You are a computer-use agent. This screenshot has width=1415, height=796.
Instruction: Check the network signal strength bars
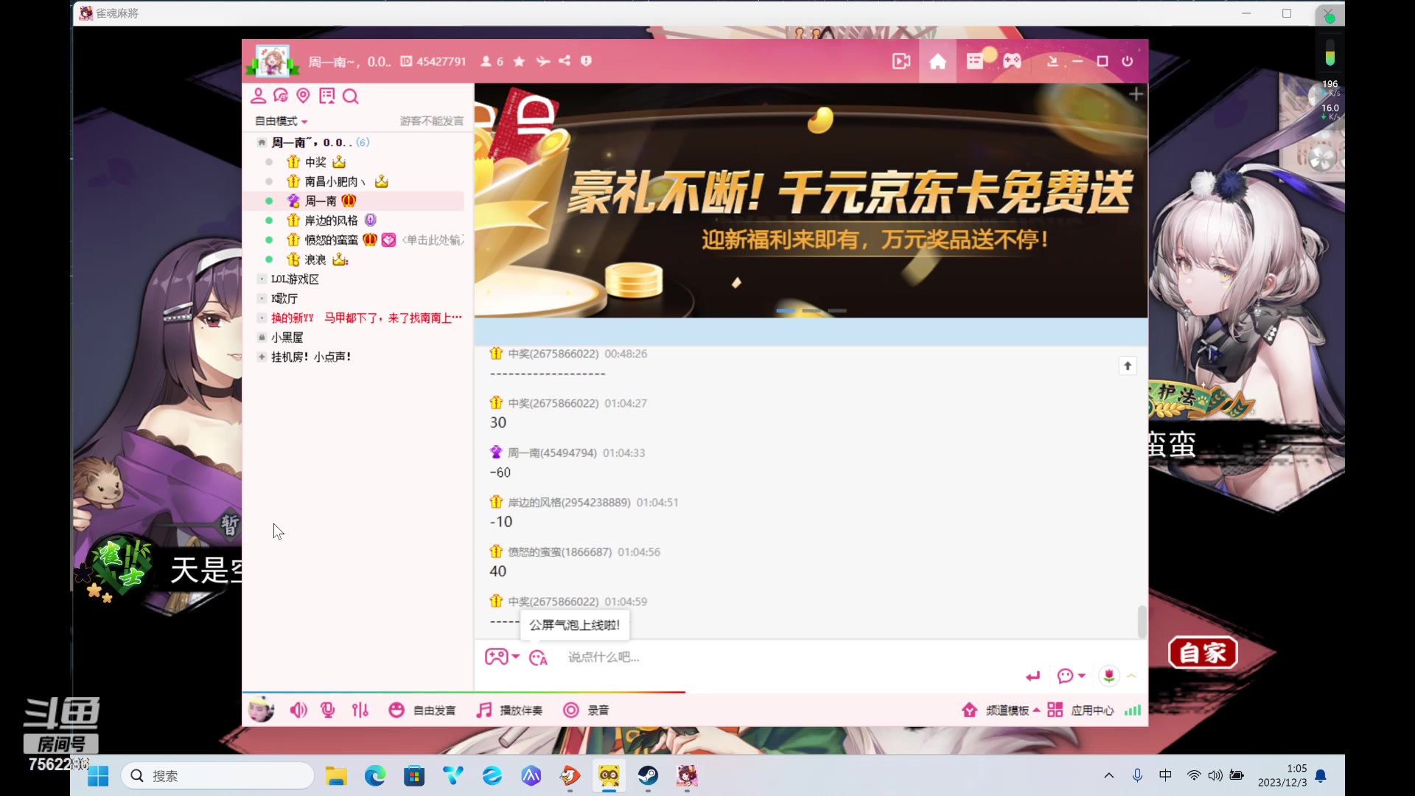(x=1133, y=710)
